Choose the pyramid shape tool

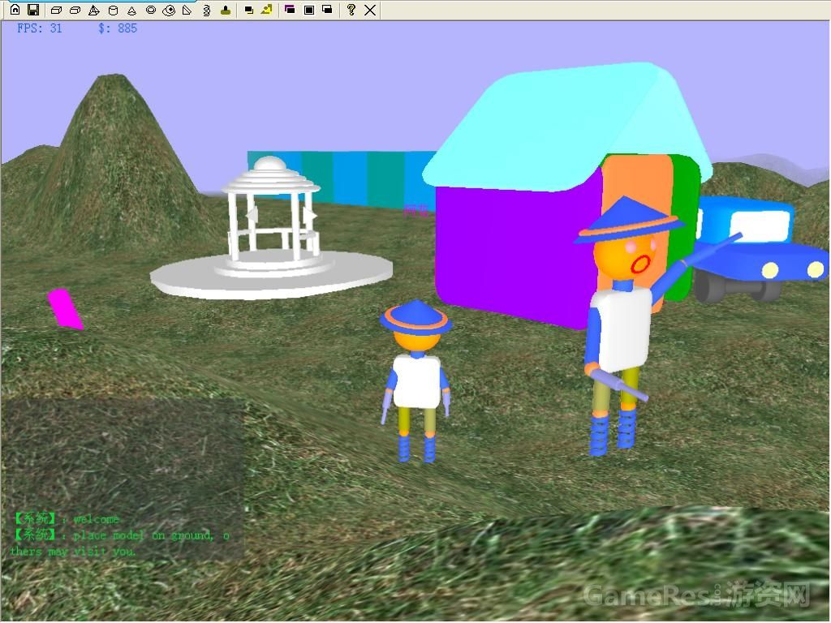click(x=93, y=10)
